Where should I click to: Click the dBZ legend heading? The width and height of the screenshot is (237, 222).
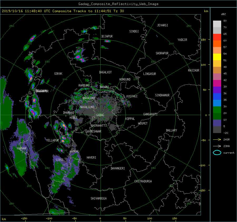point(223,14)
